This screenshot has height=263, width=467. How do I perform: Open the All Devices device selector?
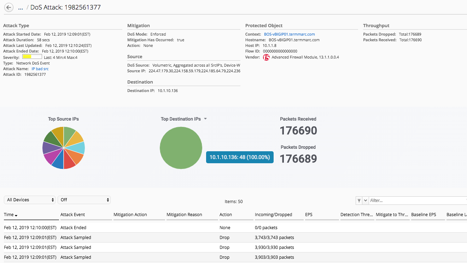(x=30, y=200)
